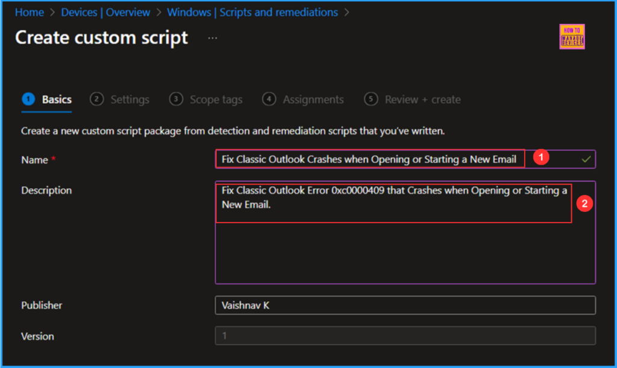The image size is (617, 368).
Task: Go to Review + create step
Action: (412, 100)
